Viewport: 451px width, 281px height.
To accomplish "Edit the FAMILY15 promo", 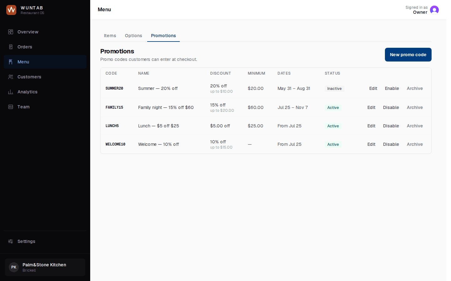I will [x=371, y=107].
